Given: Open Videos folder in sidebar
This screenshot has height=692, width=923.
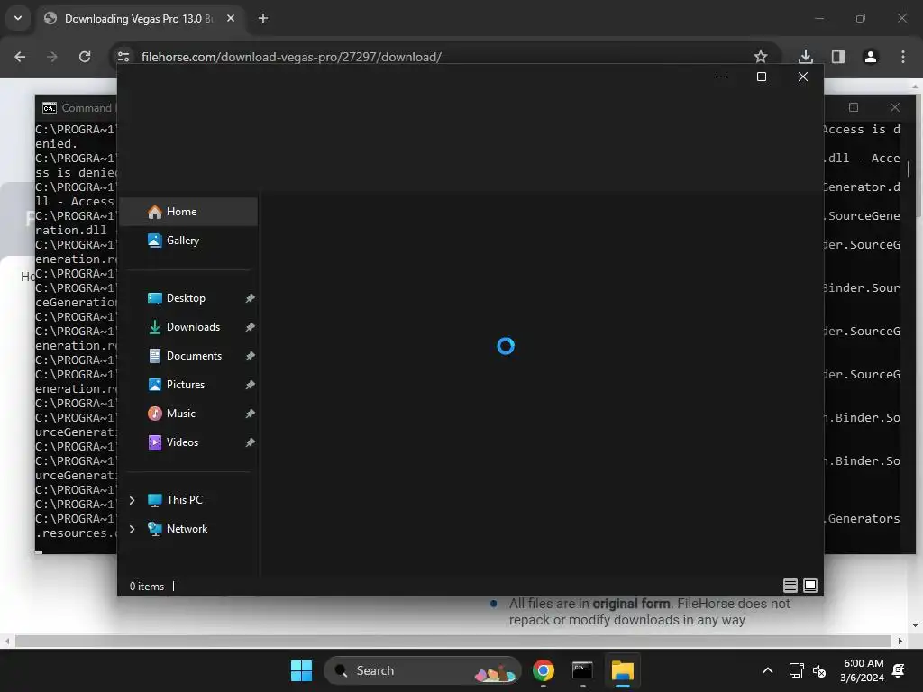Looking at the screenshot, I should point(188,442).
